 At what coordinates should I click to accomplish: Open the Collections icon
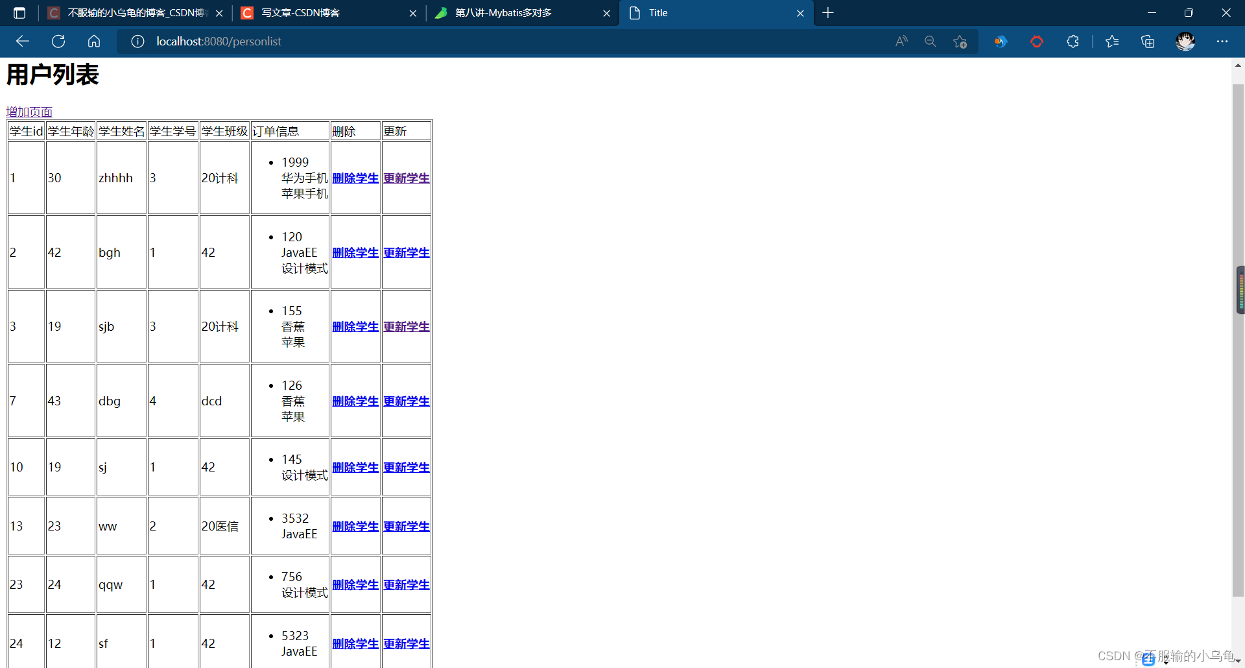point(1148,42)
